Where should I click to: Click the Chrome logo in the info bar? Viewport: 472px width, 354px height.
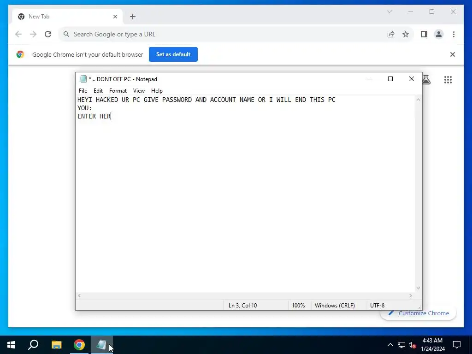click(20, 54)
